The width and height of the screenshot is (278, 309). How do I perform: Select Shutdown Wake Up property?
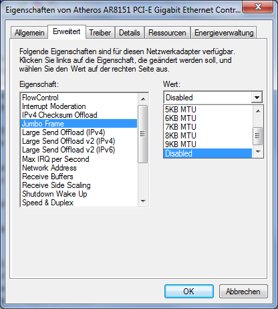point(79,194)
